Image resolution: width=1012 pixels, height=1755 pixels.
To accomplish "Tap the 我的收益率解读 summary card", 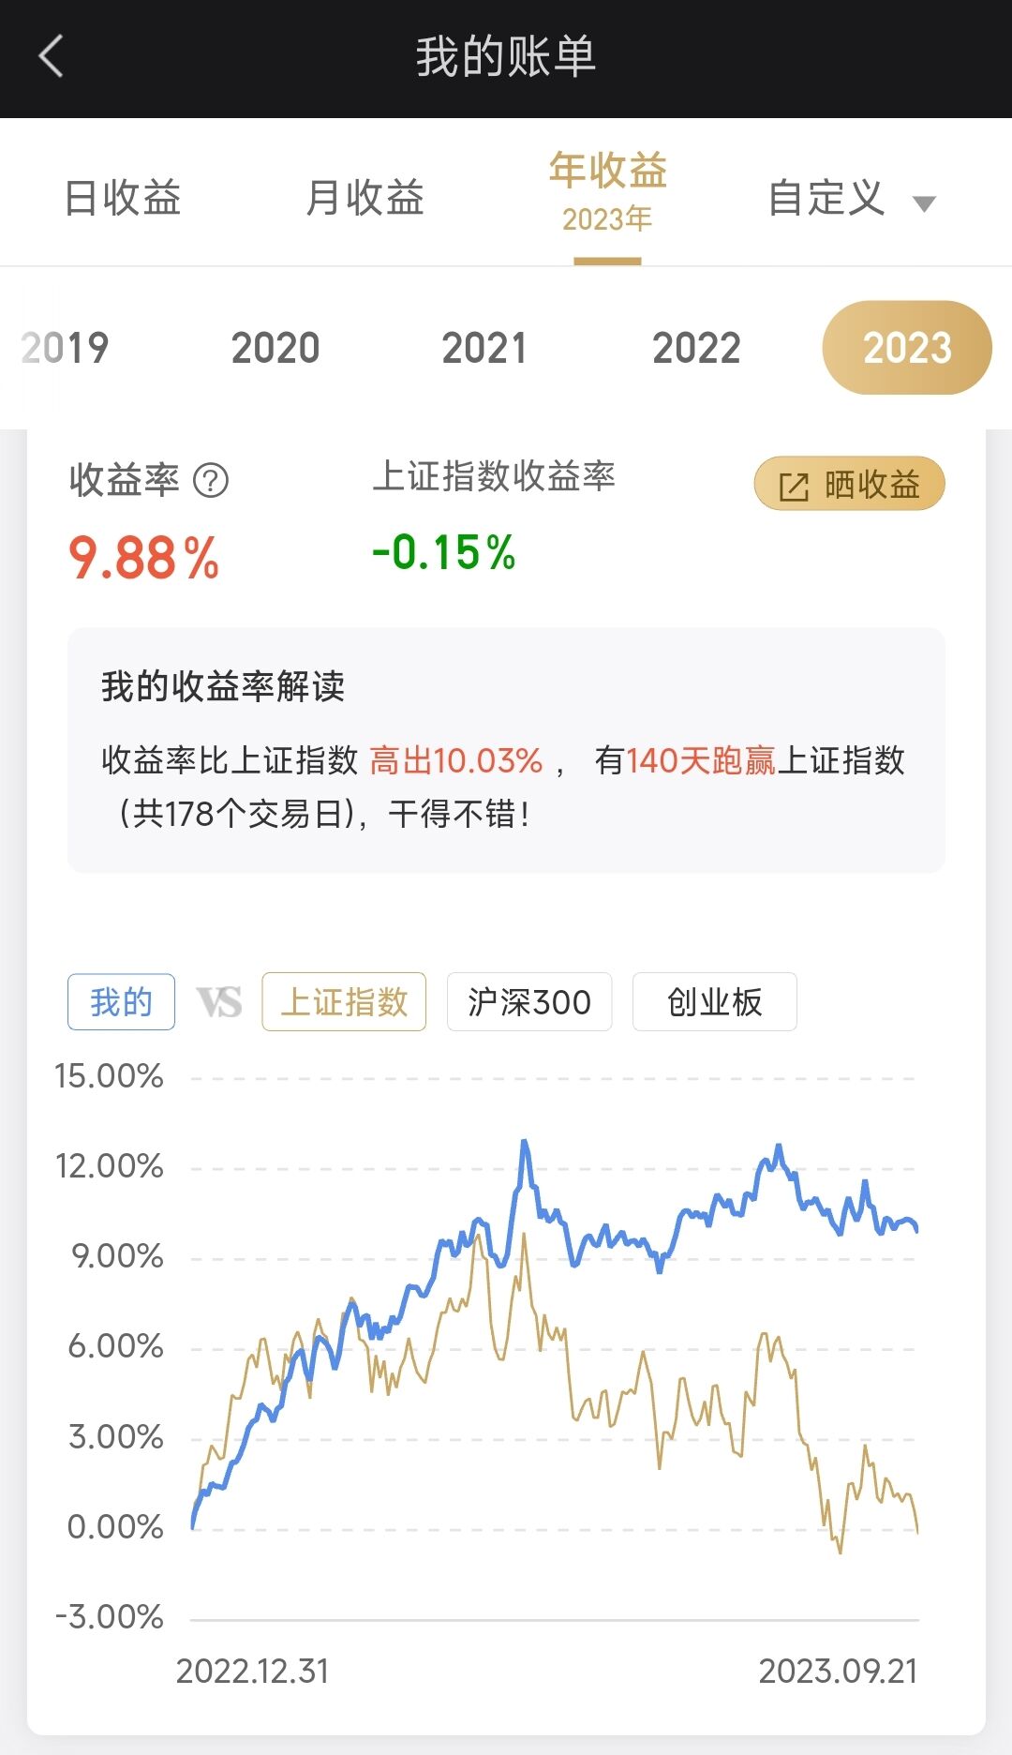I will tap(506, 750).
